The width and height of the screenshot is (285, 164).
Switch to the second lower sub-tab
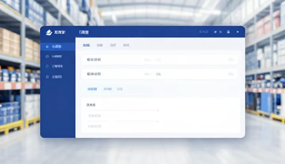click(x=107, y=89)
